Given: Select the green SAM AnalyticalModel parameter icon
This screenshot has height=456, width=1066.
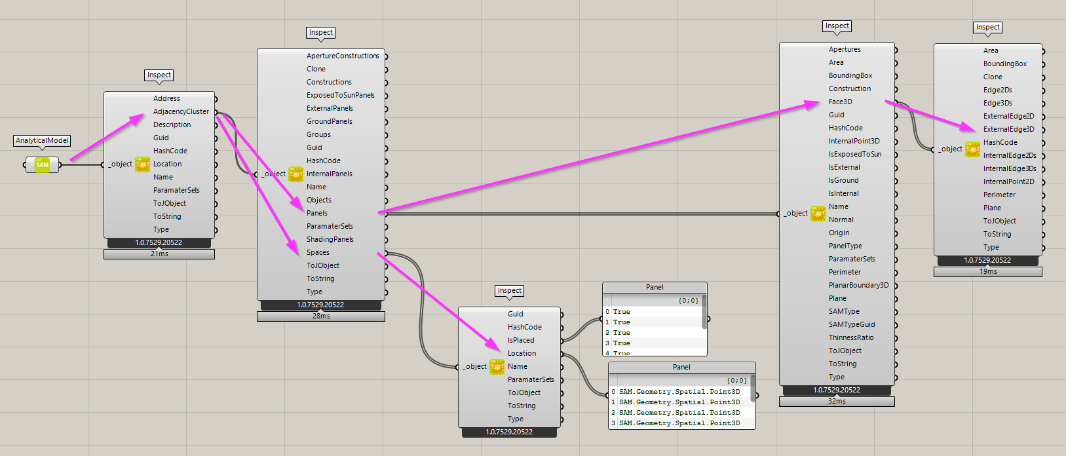Looking at the screenshot, I should click(43, 164).
